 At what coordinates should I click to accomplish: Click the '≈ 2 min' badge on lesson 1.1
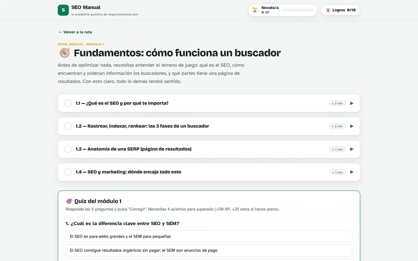(337, 103)
